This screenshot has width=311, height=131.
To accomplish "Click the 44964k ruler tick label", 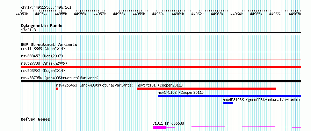I will coord(237,14).
